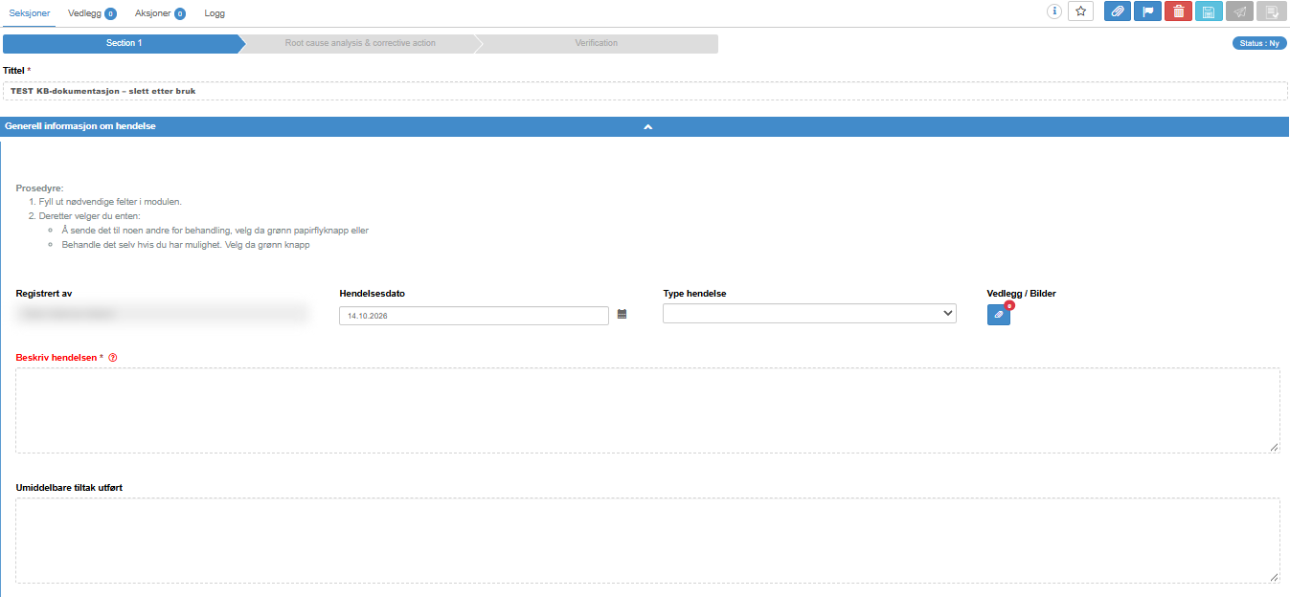Show help for Beskriv hendelsen field

coord(113,358)
